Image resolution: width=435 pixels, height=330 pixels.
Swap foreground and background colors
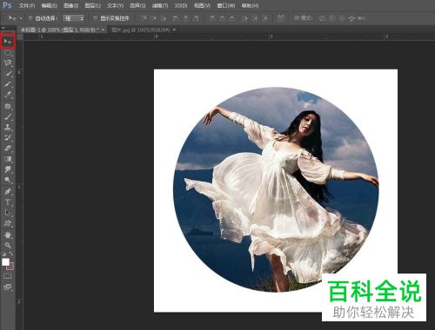11,254
